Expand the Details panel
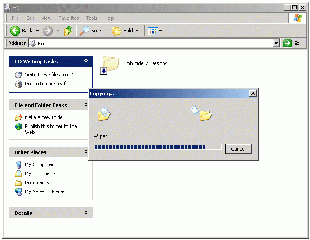 point(86,213)
